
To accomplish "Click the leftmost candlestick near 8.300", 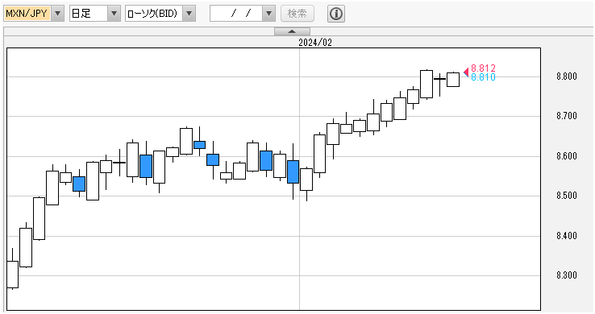I will click(13, 275).
